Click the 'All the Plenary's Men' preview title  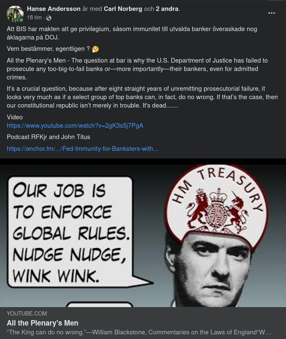[x=42, y=323]
